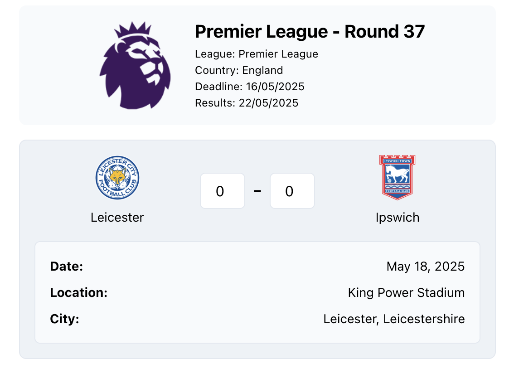Click the Location label
Viewport: 514px width, 369px height.
[x=79, y=293]
